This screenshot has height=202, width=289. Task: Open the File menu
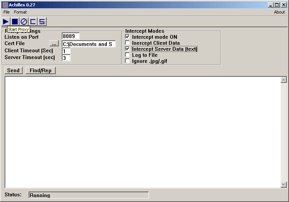[6, 12]
